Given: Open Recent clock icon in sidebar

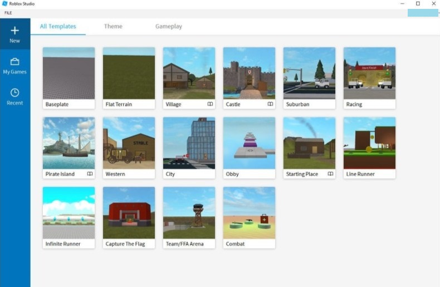Looking at the screenshot, I should [x=15, y=93].
